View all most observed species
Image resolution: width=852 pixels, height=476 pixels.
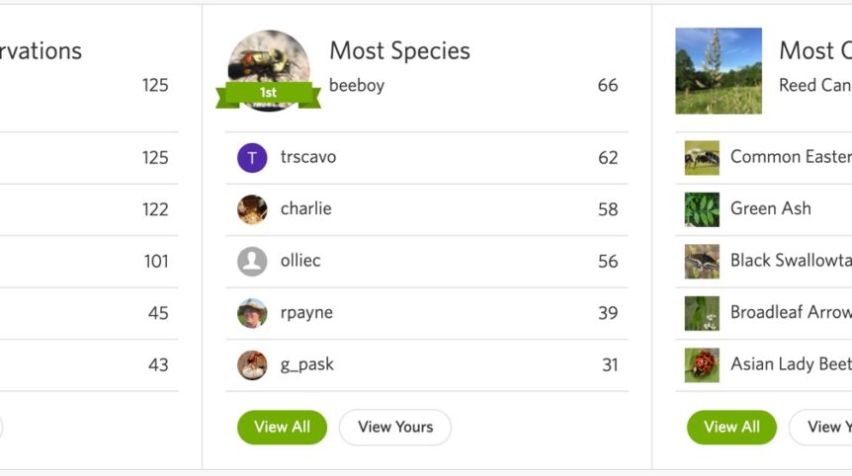click(x=732, y=428)
